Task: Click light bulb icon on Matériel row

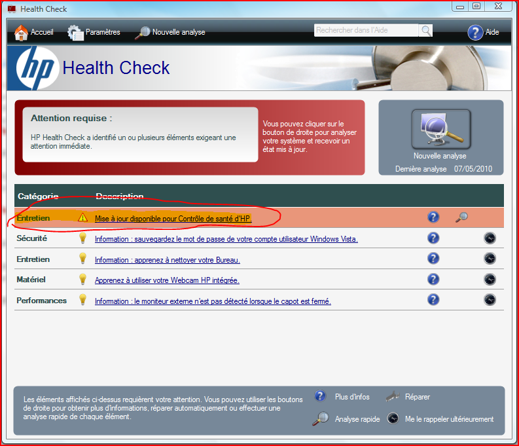Action: (82, 279)
